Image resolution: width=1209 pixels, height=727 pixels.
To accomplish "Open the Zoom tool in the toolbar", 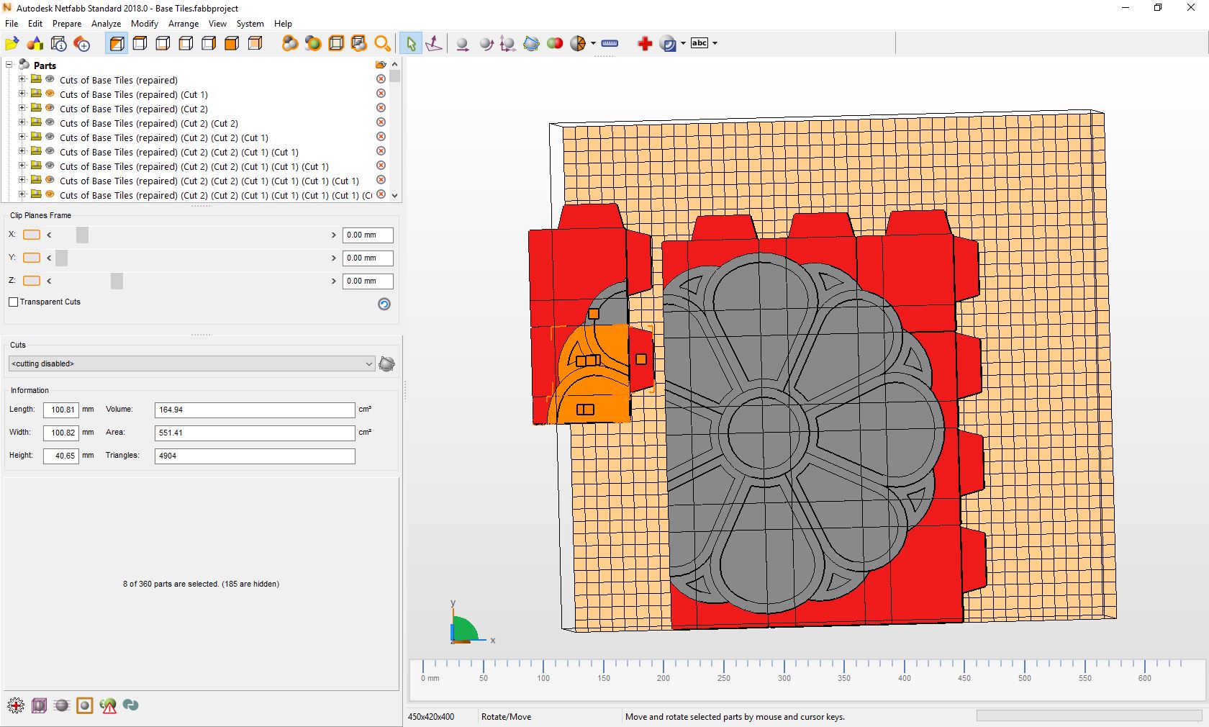I will coord(382,43).
